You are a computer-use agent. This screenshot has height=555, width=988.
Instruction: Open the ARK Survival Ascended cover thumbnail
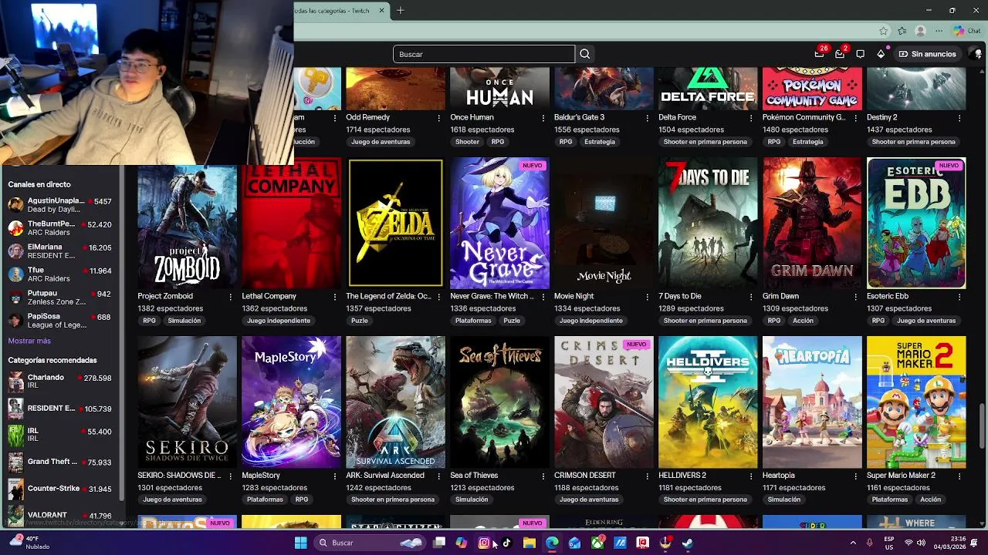[x=395, y=402]
